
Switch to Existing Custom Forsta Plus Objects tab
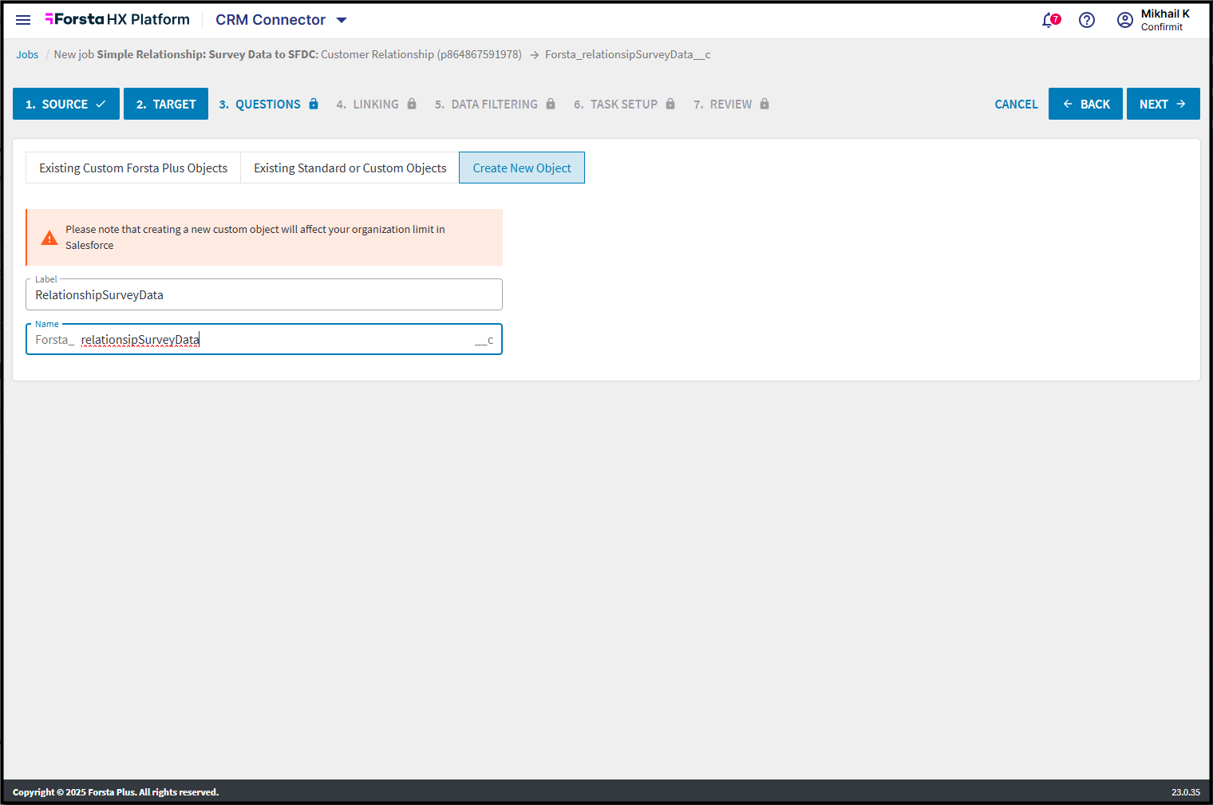133,168
